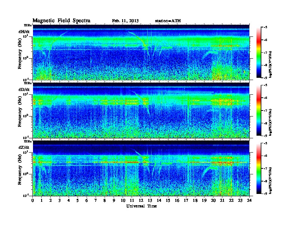Click the dD/dt spectrogram panel

click(x=141, y=110)
